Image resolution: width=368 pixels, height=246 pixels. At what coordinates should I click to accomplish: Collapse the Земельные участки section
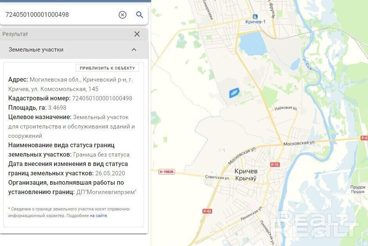[134, 50]
